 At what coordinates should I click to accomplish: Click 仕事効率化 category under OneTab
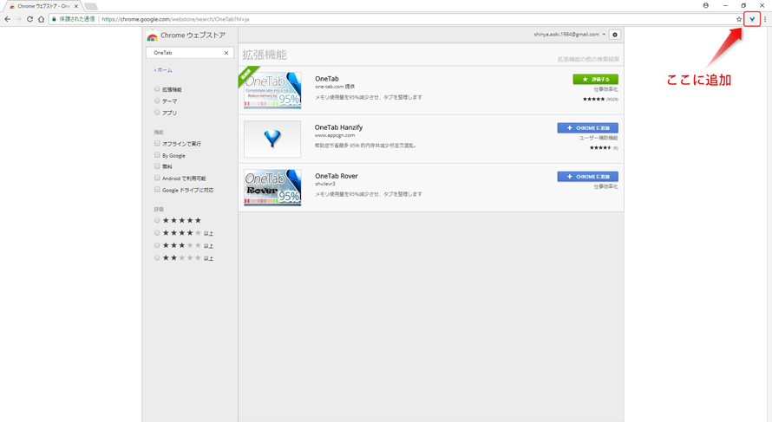pyautogui.click(x=605, y=89)
